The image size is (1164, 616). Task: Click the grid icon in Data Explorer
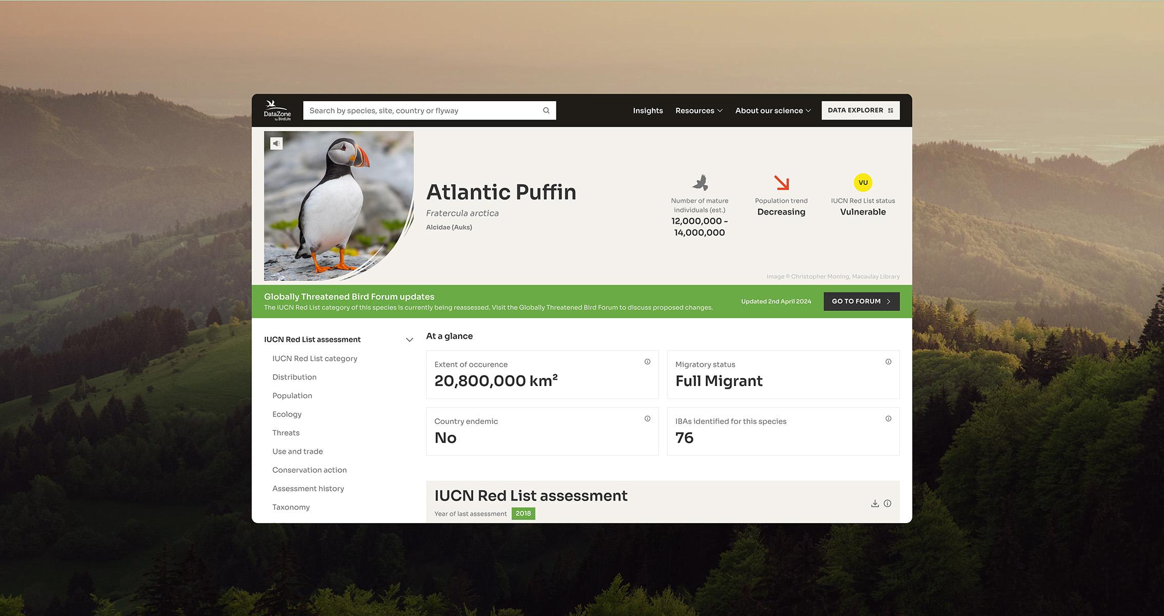(x=890, y=110)
